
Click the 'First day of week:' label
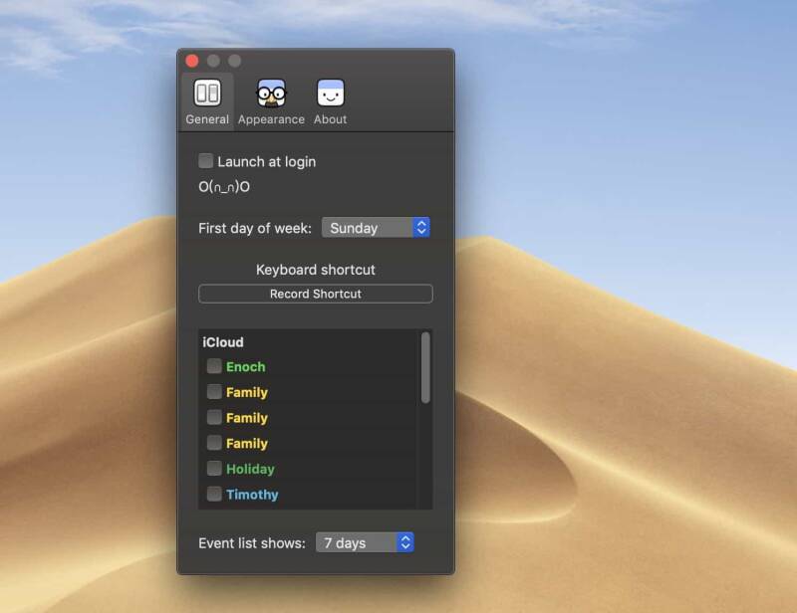click(255, 228)
